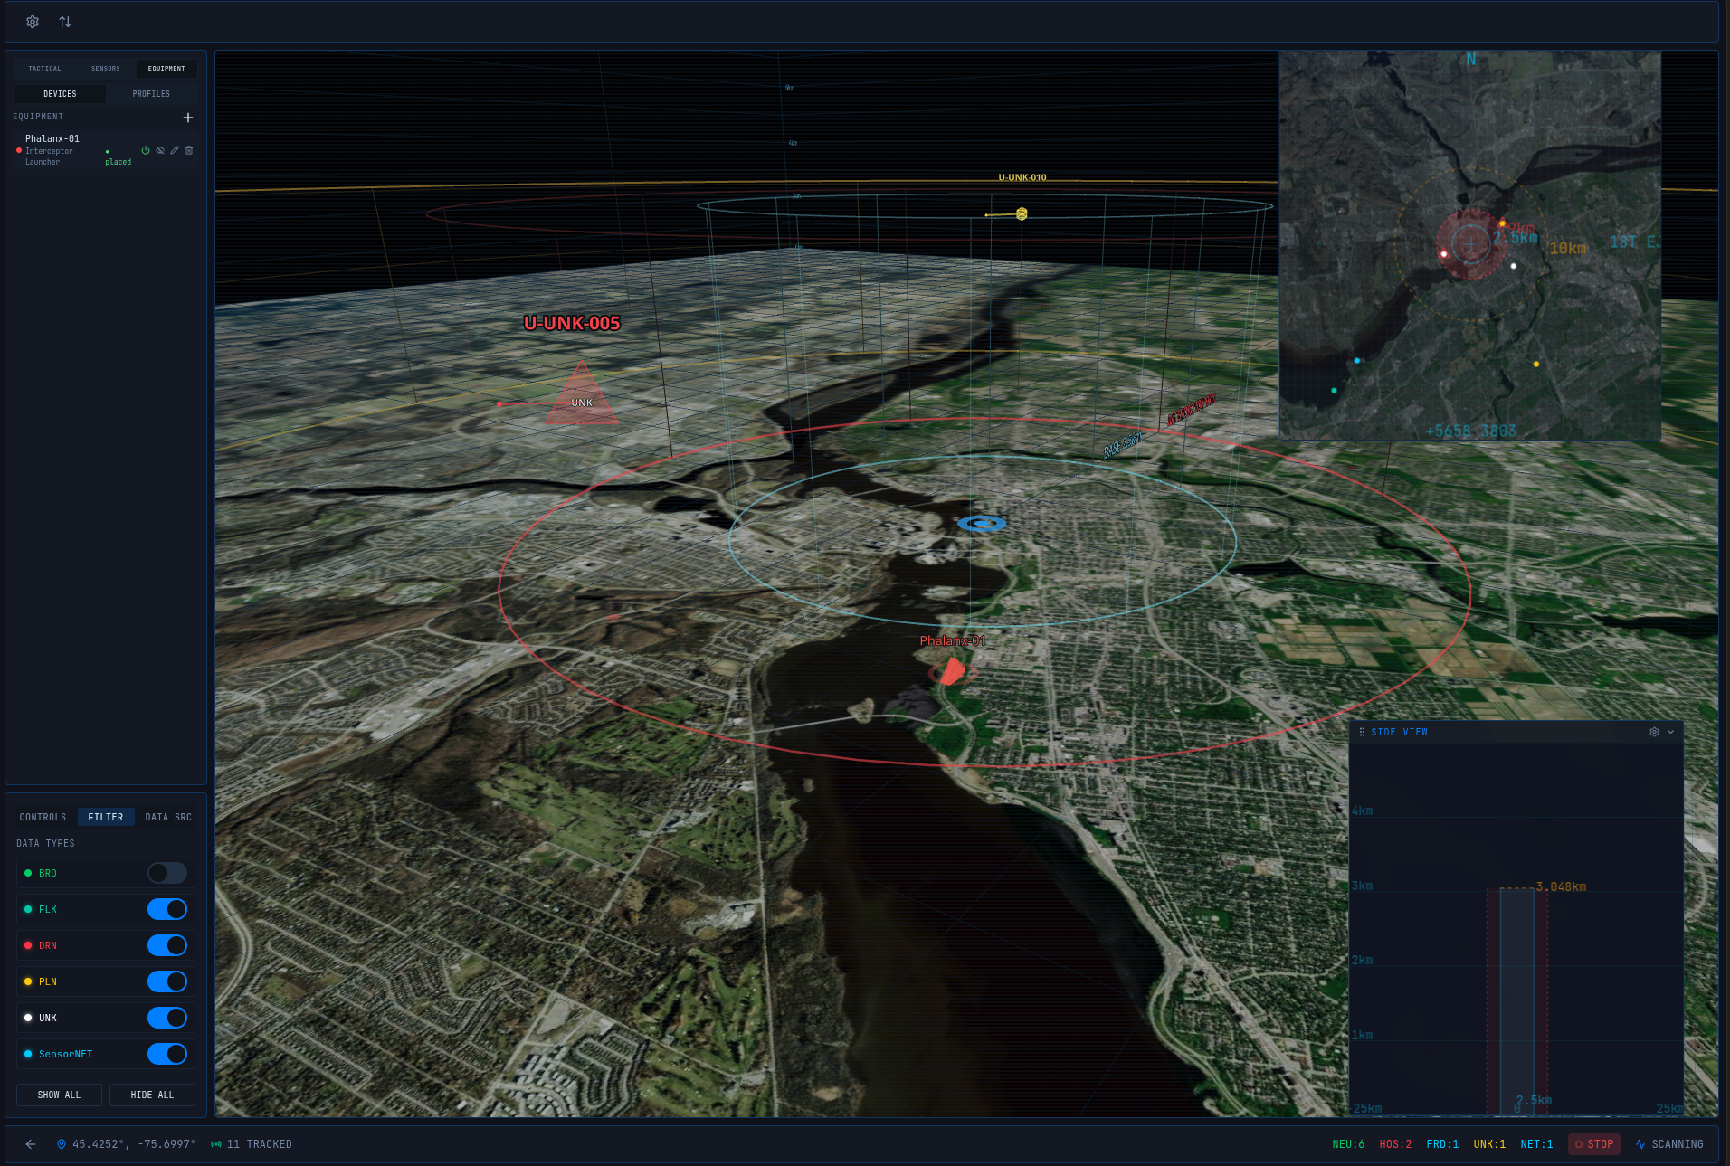Click Phalanx-01 device name in list
This screenshot has height=1166, width=1730.
click(x=52, y=138)
